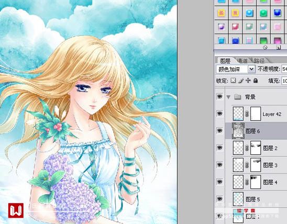
Task: Collapse the 背景 group triangle
Action: coord(228,97)
